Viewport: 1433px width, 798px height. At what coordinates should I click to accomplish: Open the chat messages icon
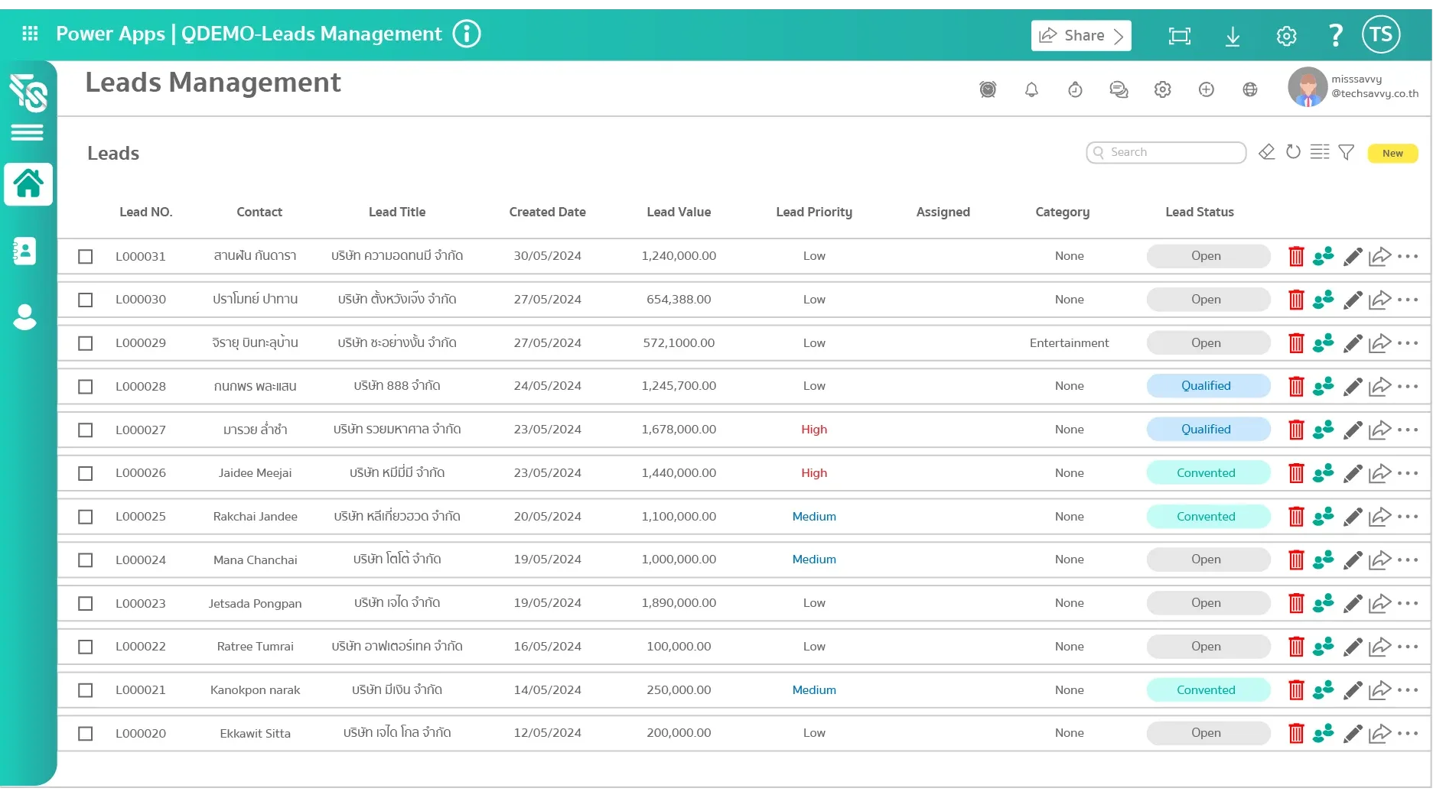point(1119,90)
